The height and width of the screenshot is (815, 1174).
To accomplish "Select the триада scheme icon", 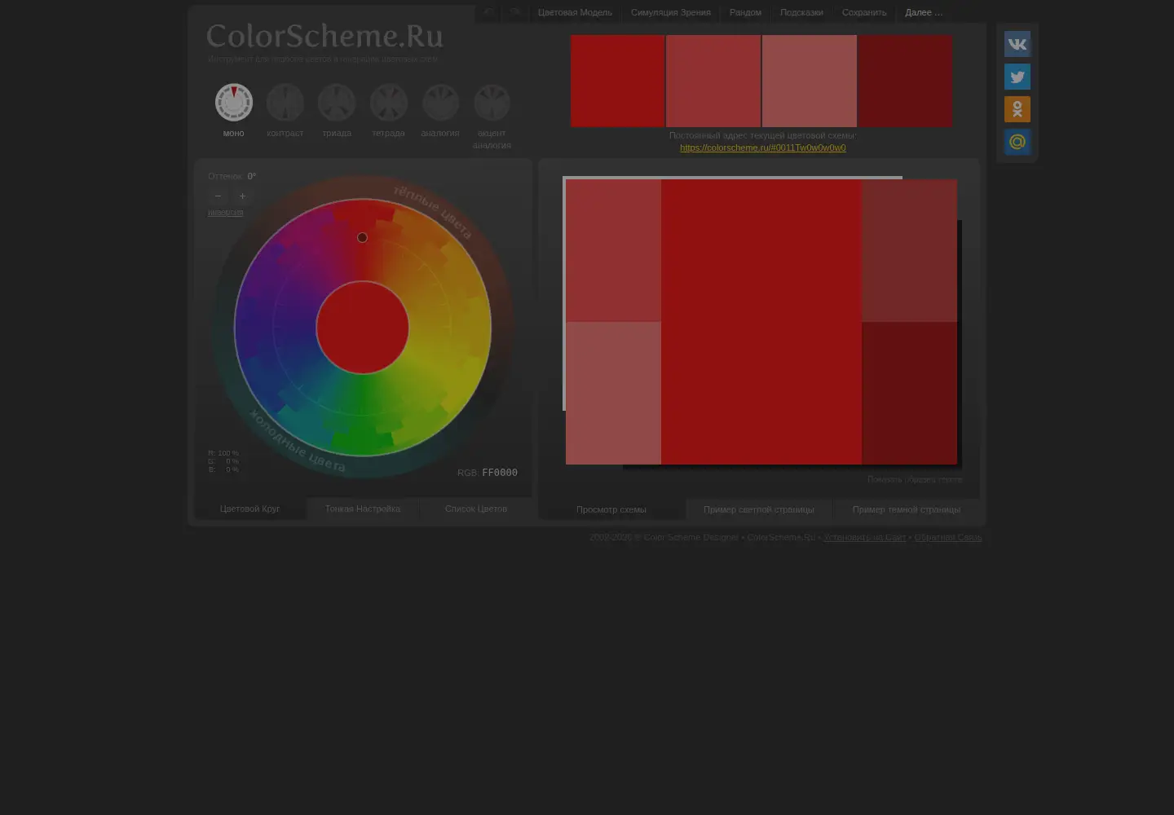I will 337,103.
